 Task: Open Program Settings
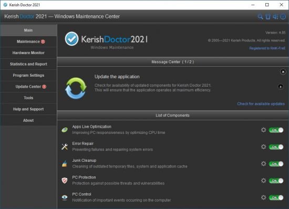28,75
